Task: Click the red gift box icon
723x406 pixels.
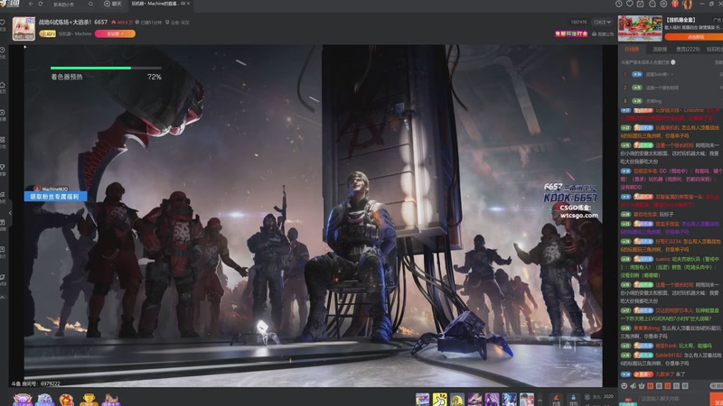Action: pos(674,4)
